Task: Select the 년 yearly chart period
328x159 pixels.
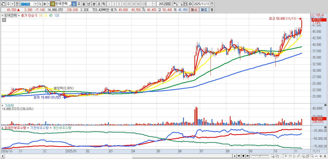Action: [88, 4]
